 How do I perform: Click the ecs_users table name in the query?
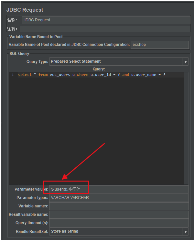(60, 75)
